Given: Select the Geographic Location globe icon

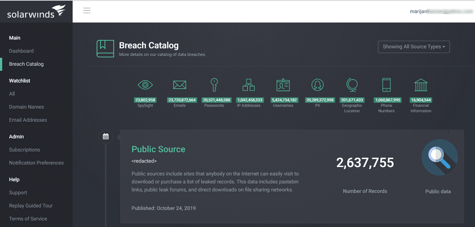Looking at the screenshot, I should tap(352, 85).
